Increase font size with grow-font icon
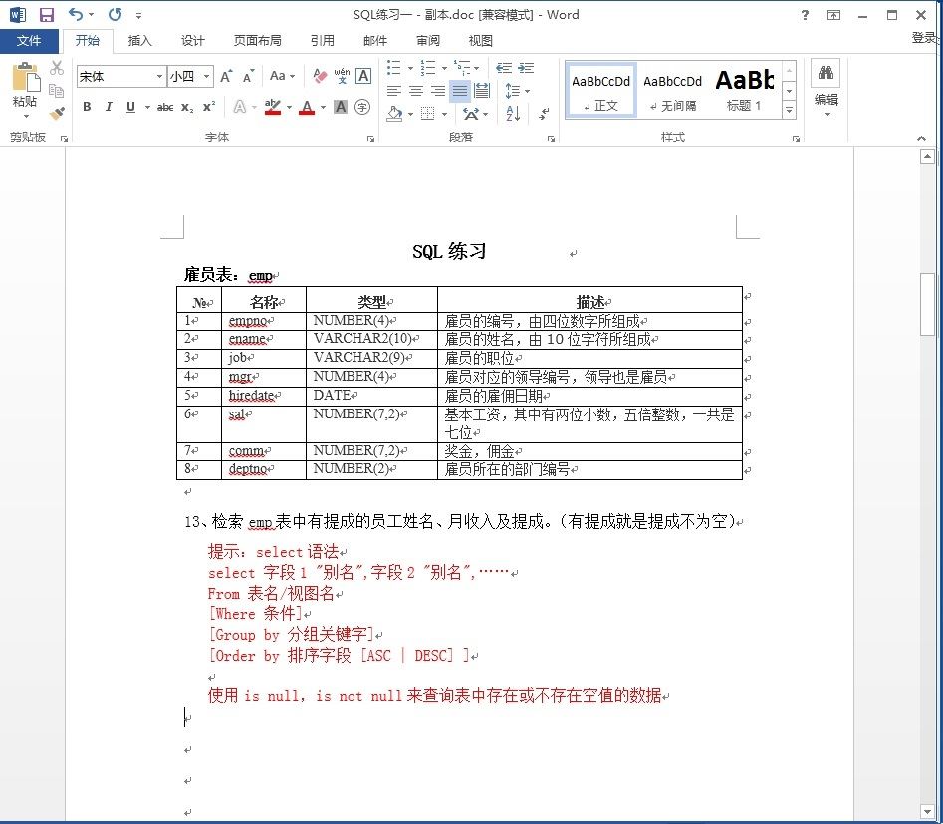Screen dimensions: 943x824 226,76
